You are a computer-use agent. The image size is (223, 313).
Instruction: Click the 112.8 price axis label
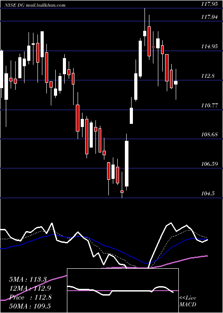(208, 76)
